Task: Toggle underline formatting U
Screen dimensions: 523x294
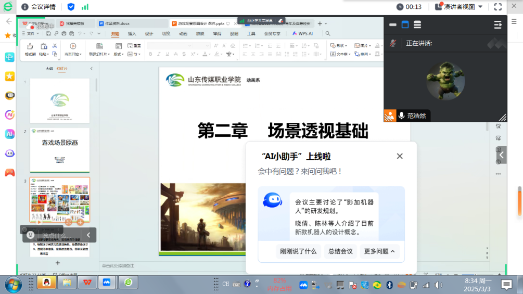Action: coord(167,54)
